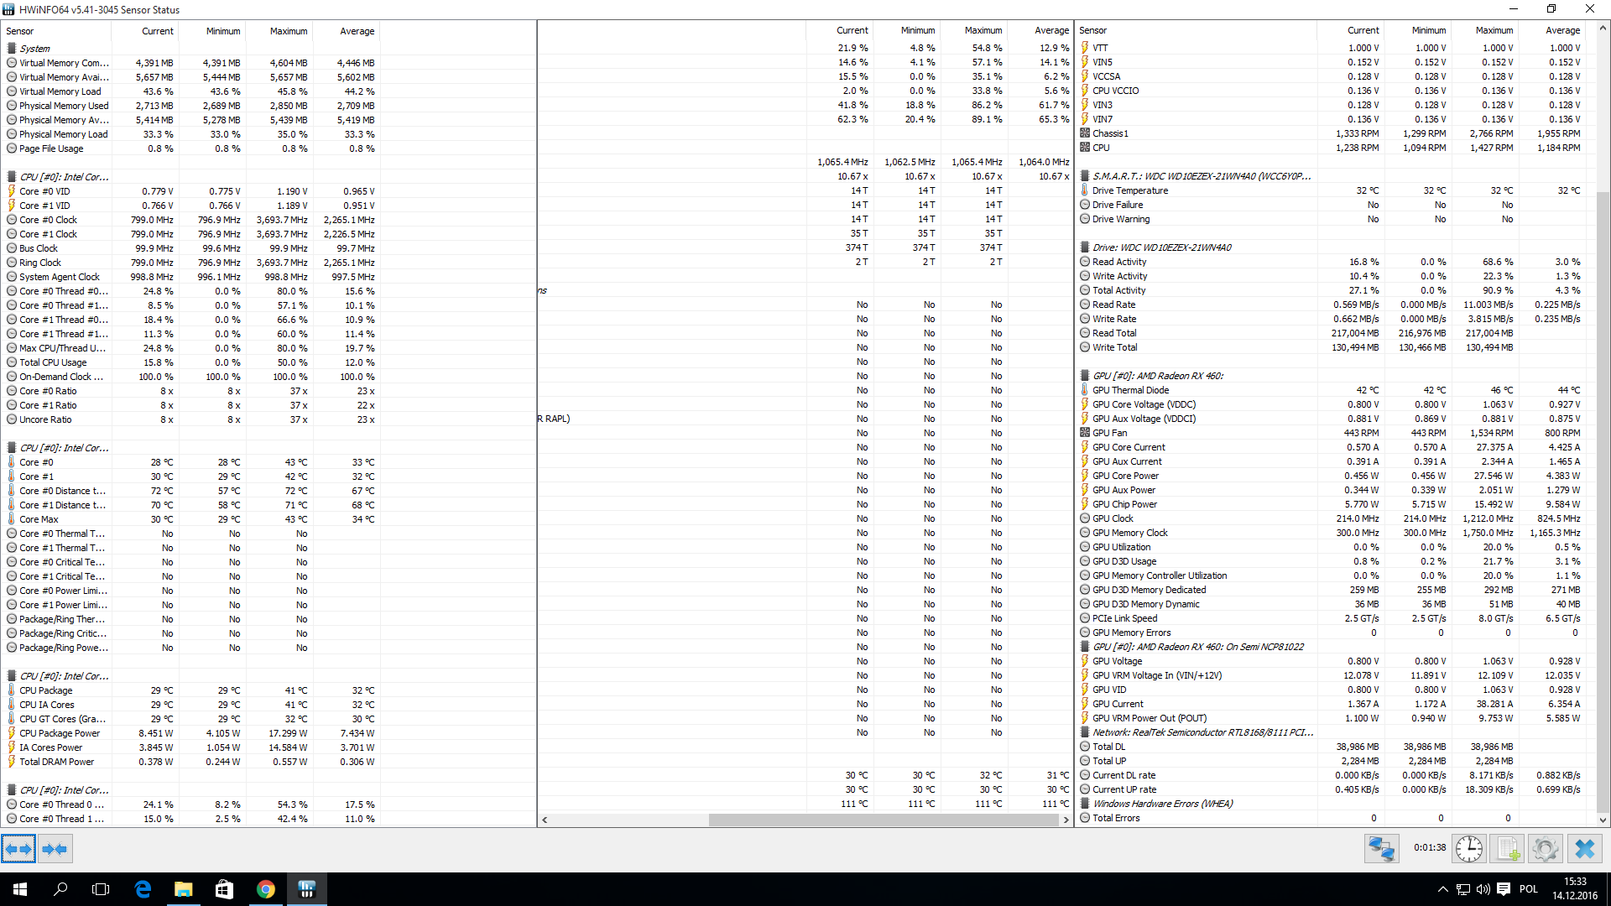Image resolution: width=1611 pixels, height=906 pixels.
Task: Open the network remote monitoring icon
Action: (1381, 849)
